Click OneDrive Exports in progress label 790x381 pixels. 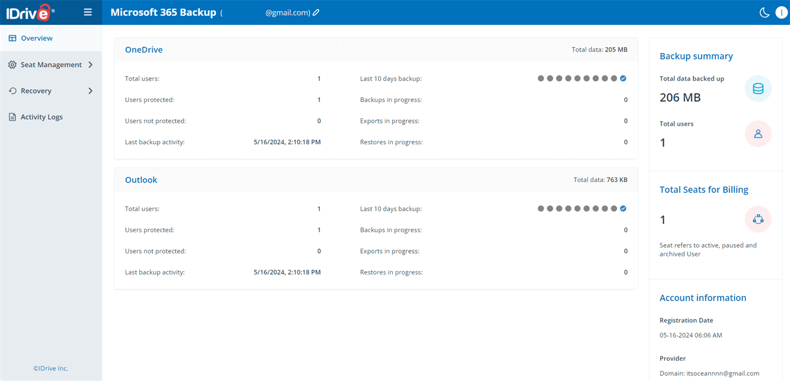click(389, 121)
